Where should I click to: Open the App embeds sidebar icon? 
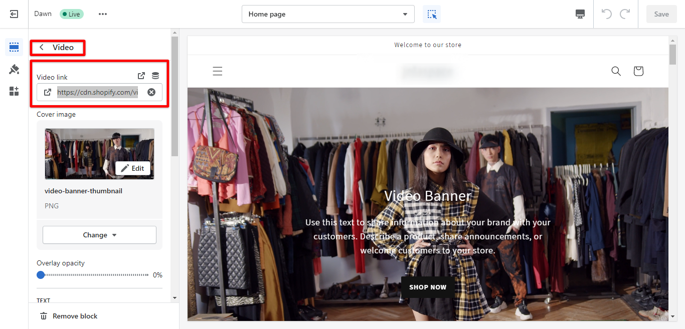click(14, 91)
